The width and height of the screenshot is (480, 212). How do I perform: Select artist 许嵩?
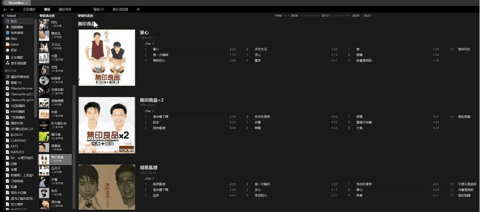[x=55, y=182]
